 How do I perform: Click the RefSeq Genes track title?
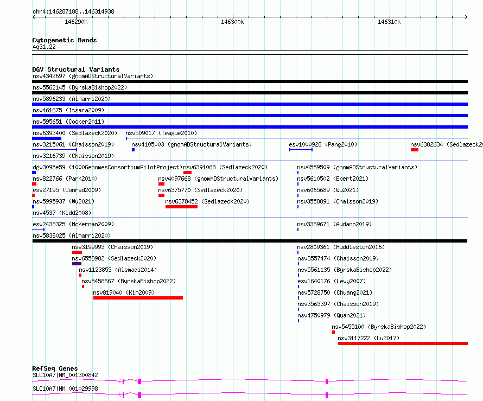[55, 368]
